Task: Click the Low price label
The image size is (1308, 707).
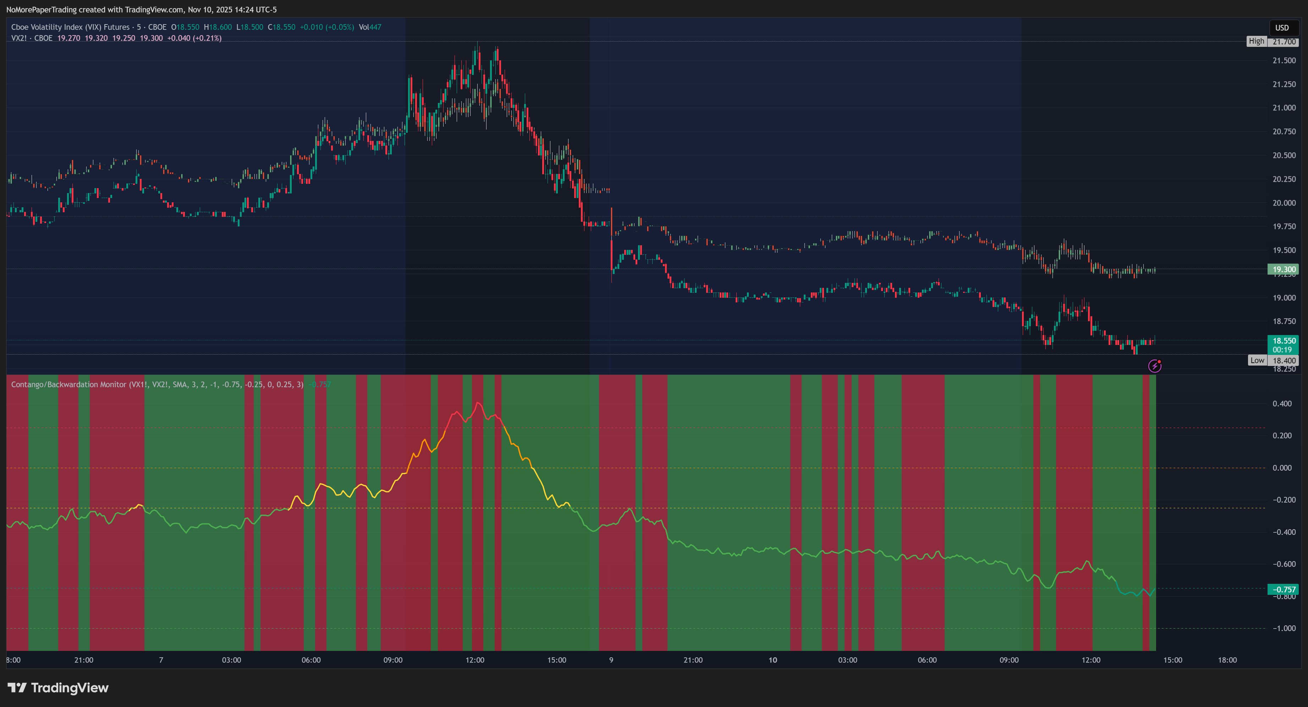Action: pos(1257,360)
